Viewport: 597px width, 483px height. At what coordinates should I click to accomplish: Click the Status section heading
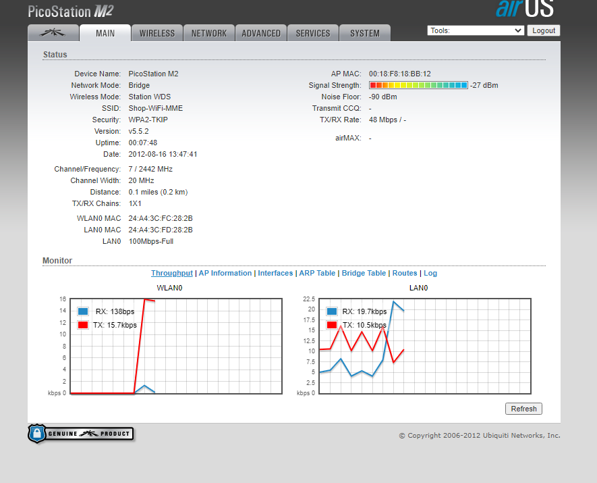[x=55, y=55]
